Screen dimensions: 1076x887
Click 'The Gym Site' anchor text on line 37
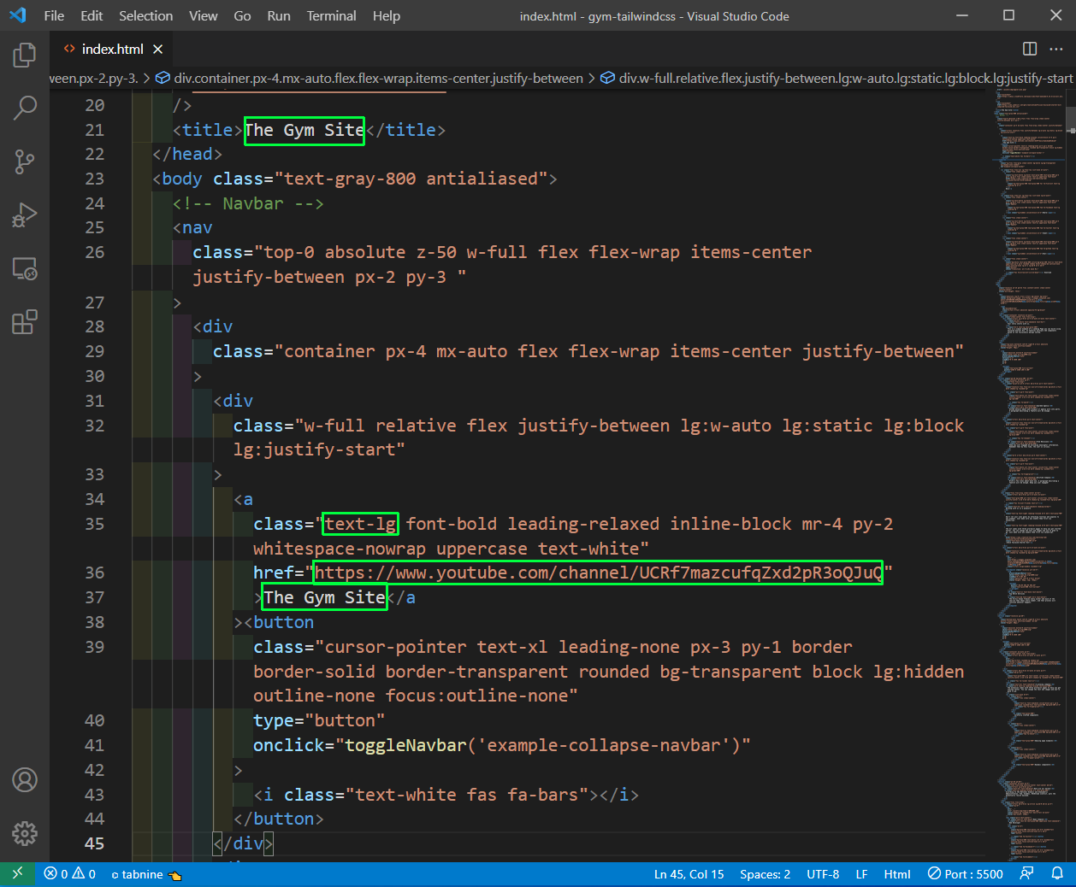[x=324, y=597]
